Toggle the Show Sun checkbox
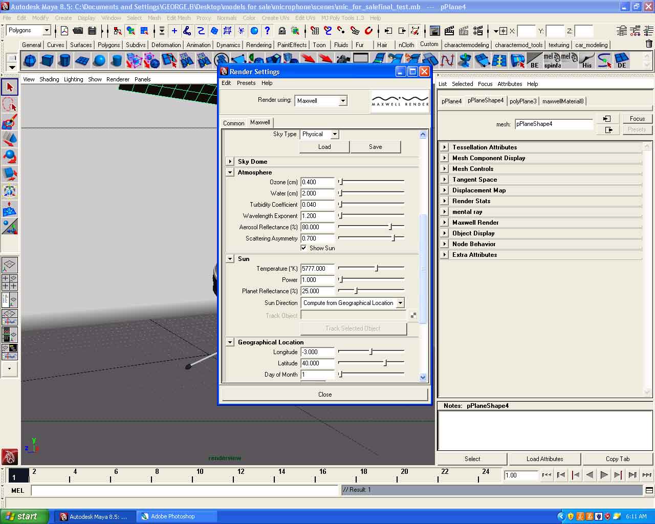This screenshot has height=524, width=655. [304, 248]
